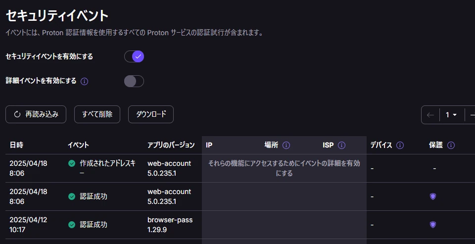Click the 再読み込み reload button
This screenshot has height=244, width=475.
click(36, 114)
